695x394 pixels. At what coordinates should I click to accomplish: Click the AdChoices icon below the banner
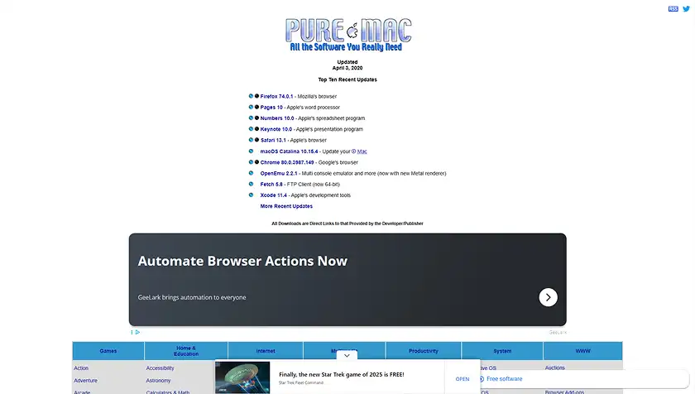pos(134,333)
